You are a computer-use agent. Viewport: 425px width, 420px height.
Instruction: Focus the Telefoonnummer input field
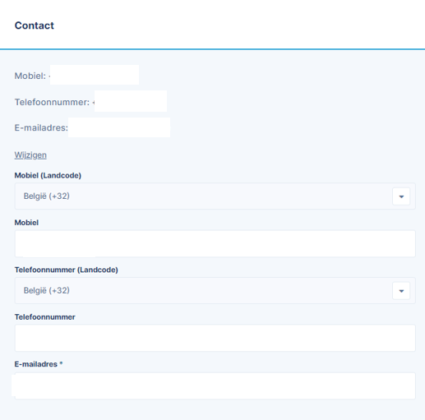215,338
